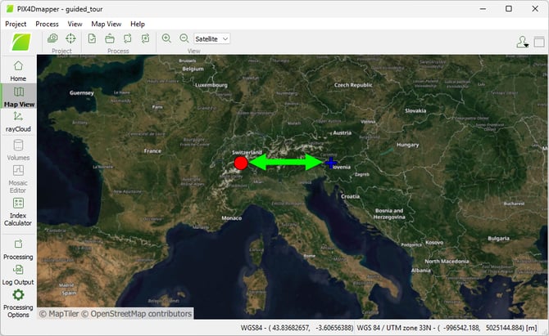Click the WGS84 latitude longitude readout

pos(297,328)
